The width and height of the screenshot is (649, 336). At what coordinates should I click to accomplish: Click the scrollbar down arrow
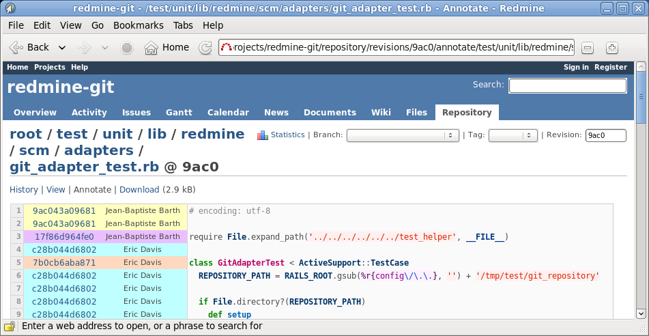(640, 313)
